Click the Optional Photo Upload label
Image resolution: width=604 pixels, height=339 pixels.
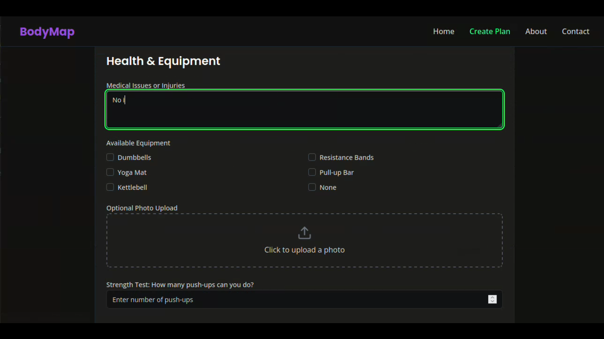(141, 208)
